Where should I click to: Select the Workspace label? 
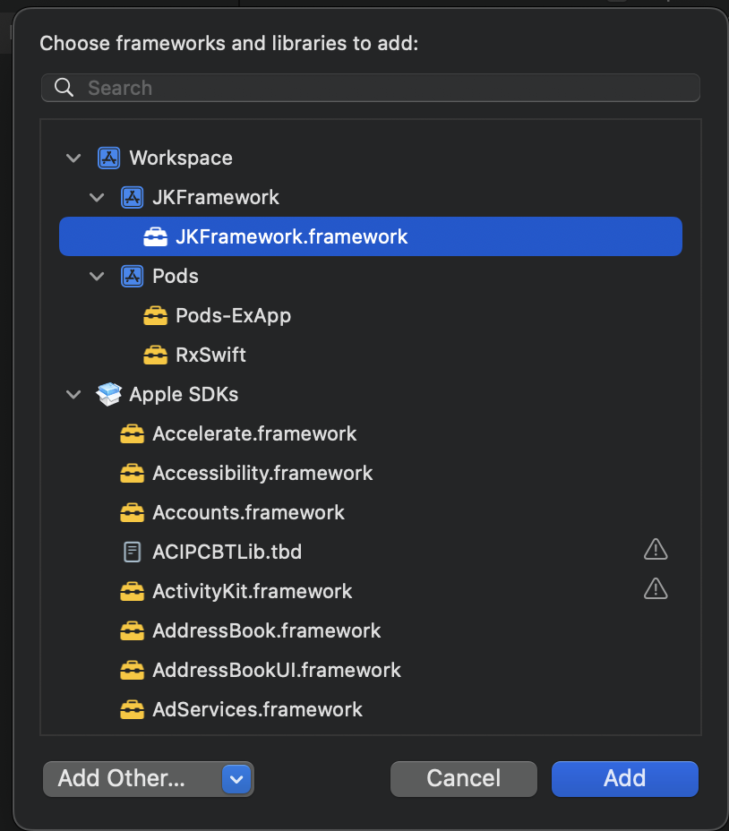[x=181, y=158]
